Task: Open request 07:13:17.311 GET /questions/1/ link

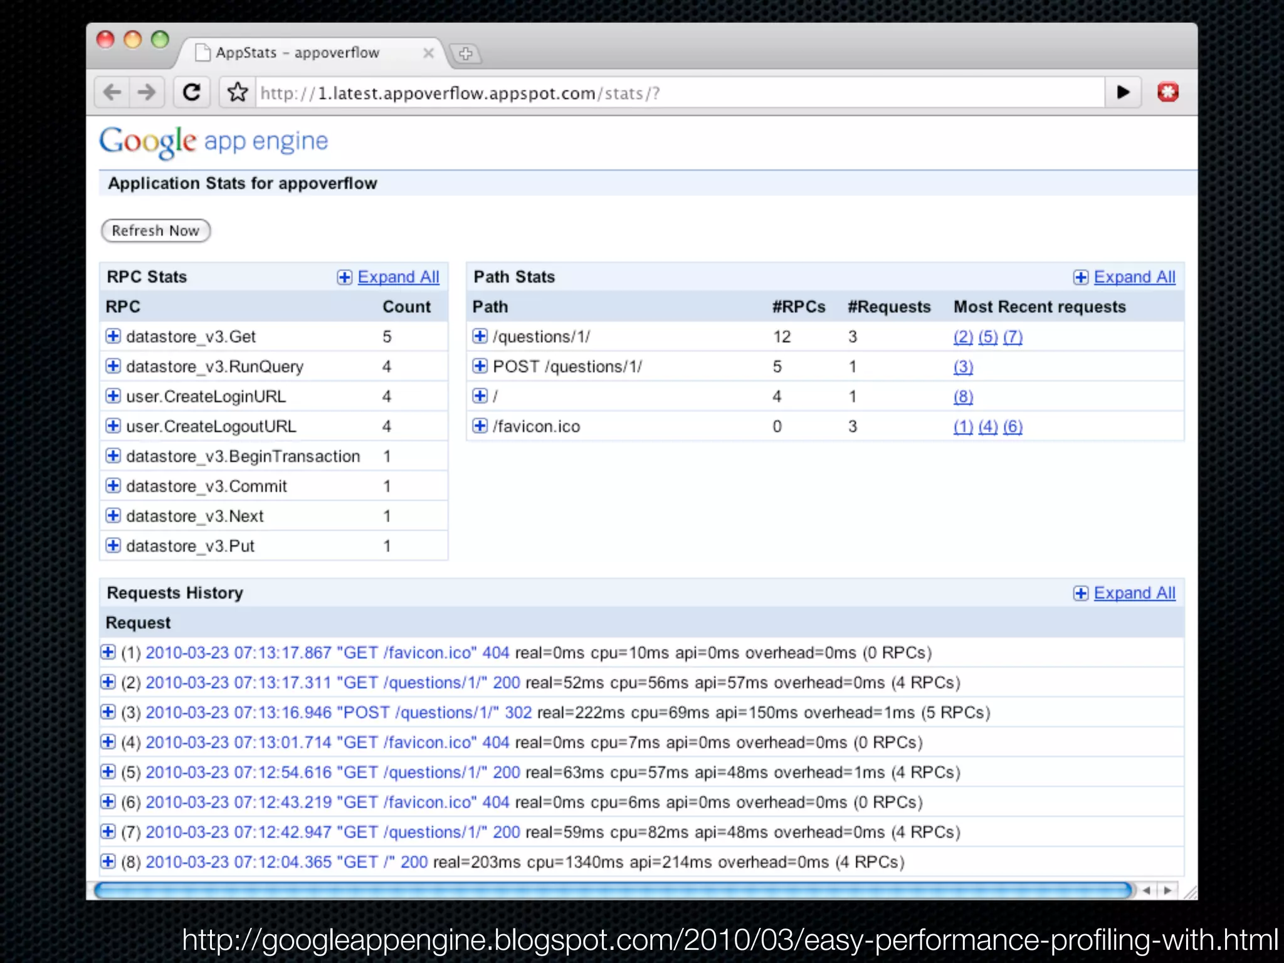Action: click(x=333, y=683)
